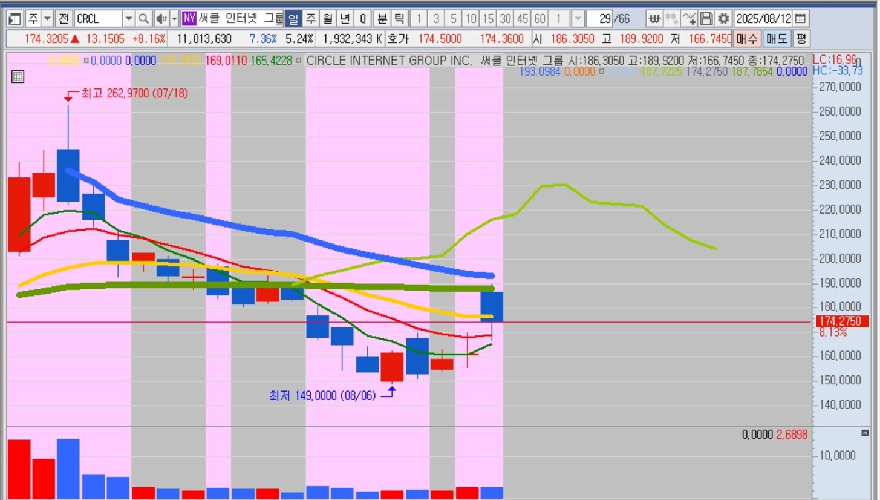Image resolution: width=880 pixels, height=500 pixels.
Task: Toggle the 전 button beside the symbol box
Action: [x=64, y=19]
